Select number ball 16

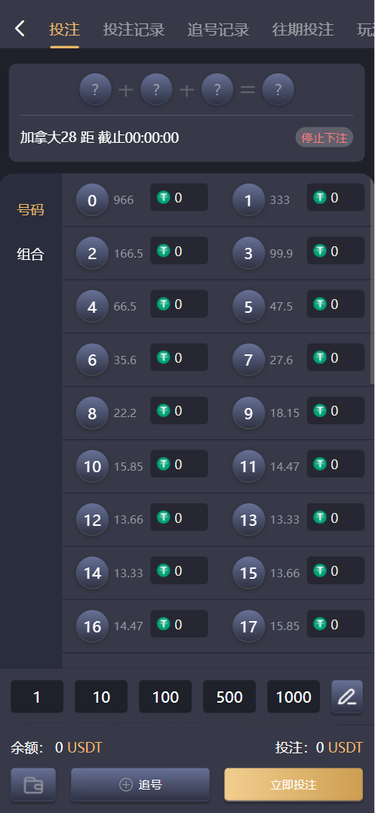point(92,626)
